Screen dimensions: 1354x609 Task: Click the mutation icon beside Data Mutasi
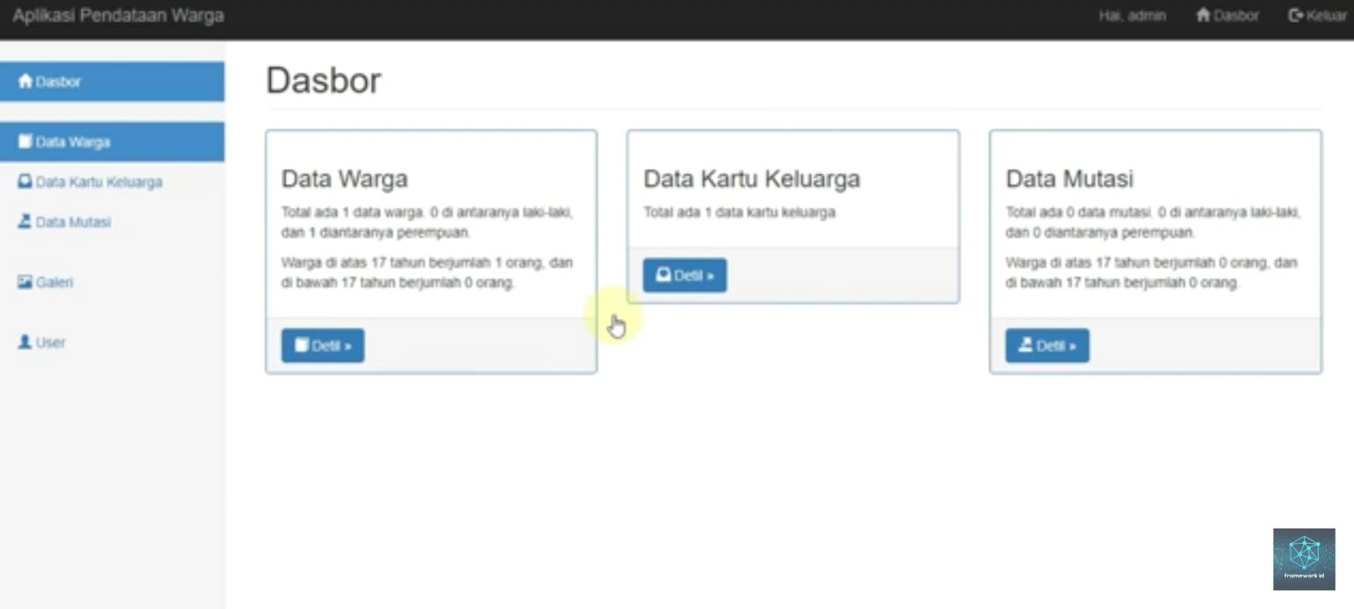click(x=26, y=222)
